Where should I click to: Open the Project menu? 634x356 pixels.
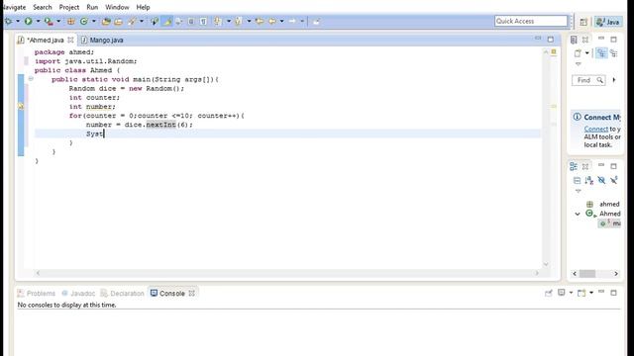(x=69, y=7)
